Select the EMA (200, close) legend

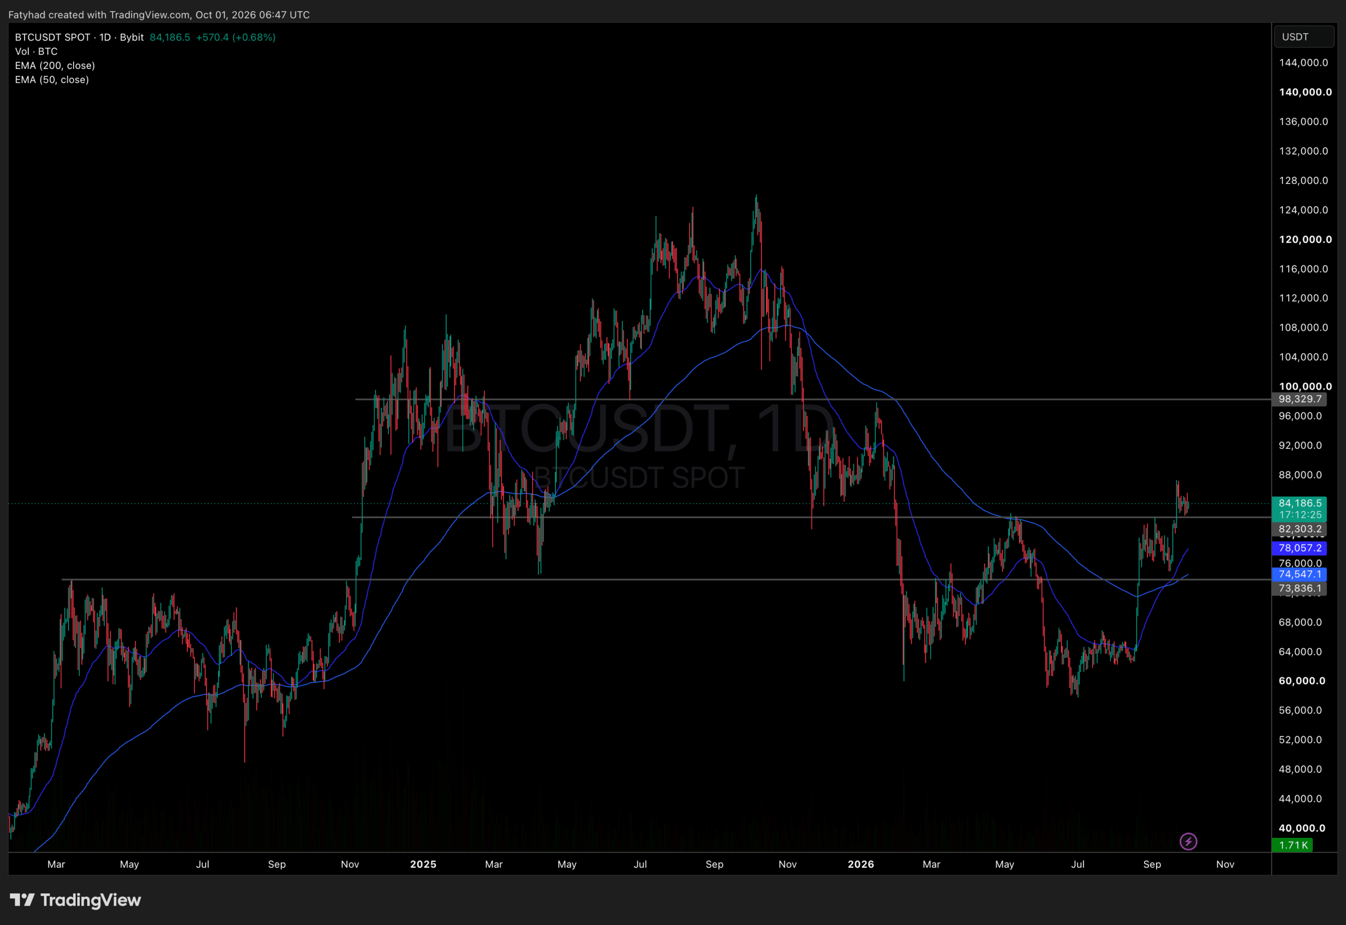point(55,66)
